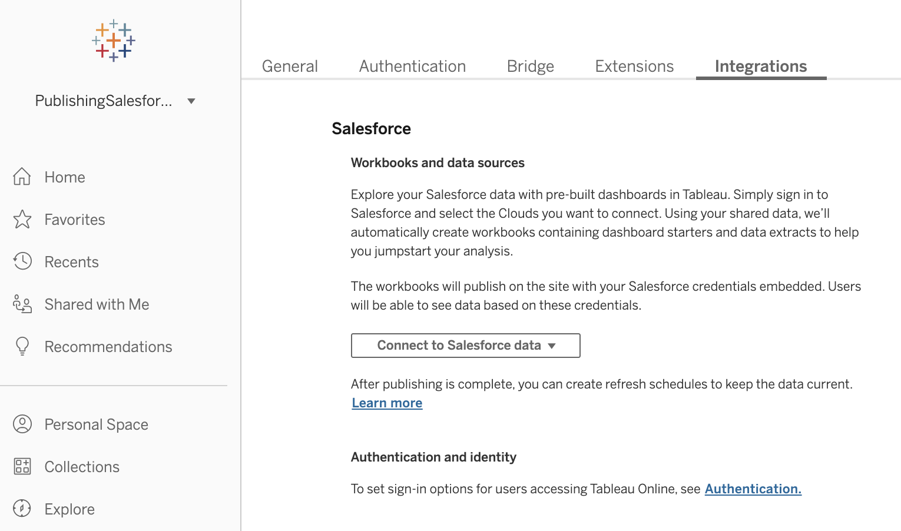This screenshot has width=901, height=531.
Task: Open the Connect to Salesforce data dropdown
Action: [x=465, y=346]
